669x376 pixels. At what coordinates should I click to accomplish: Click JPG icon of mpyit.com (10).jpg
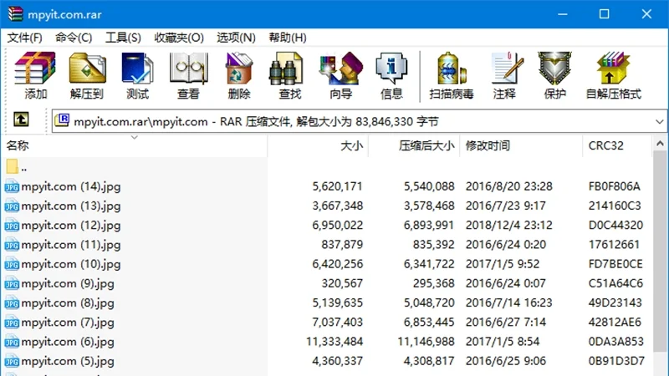(12, 264)
